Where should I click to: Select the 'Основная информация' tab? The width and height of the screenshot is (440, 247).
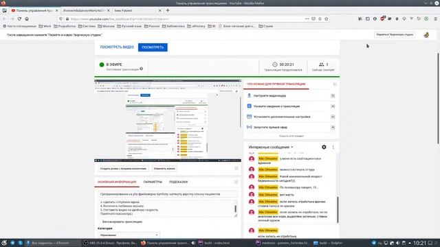(117, 182)
